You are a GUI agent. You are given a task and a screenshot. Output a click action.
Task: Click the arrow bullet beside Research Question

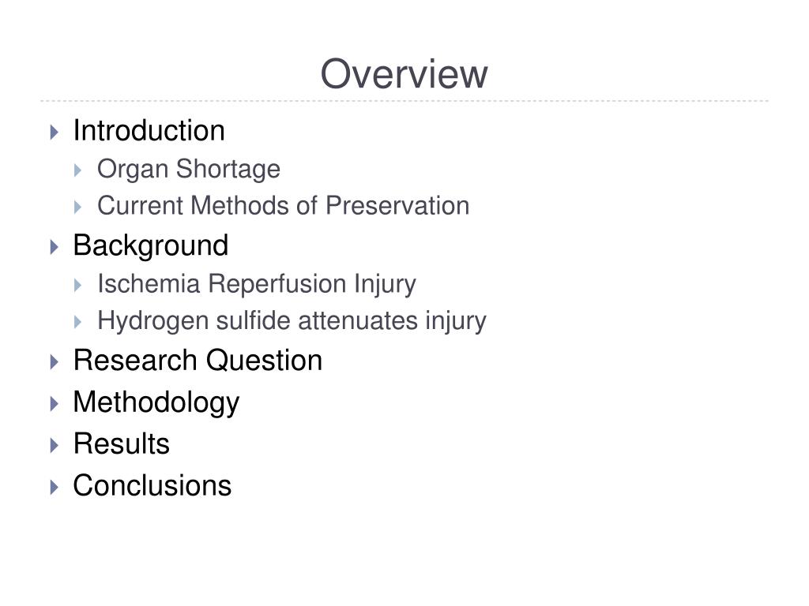55,361
